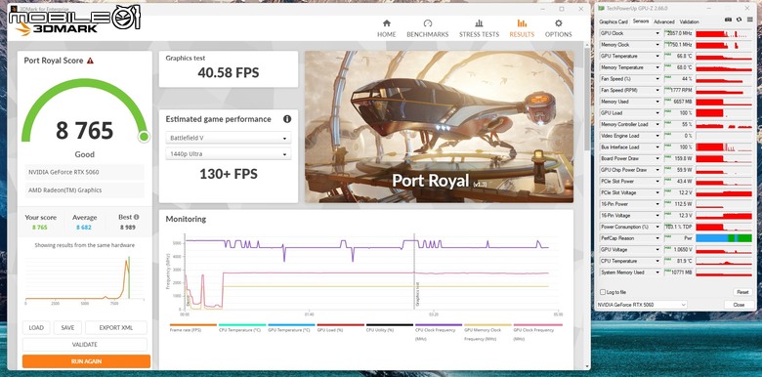
Task: Click the Frame rate (FPS) orange legend swatch
Action: [192, 324]
